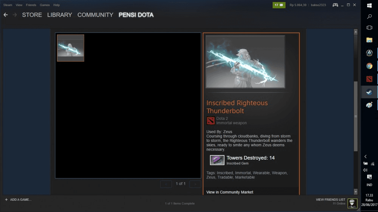This screenshot has width=378, height=212.
Task: Switch to Dota 2 taskbar icon
Action: (369, 79)
